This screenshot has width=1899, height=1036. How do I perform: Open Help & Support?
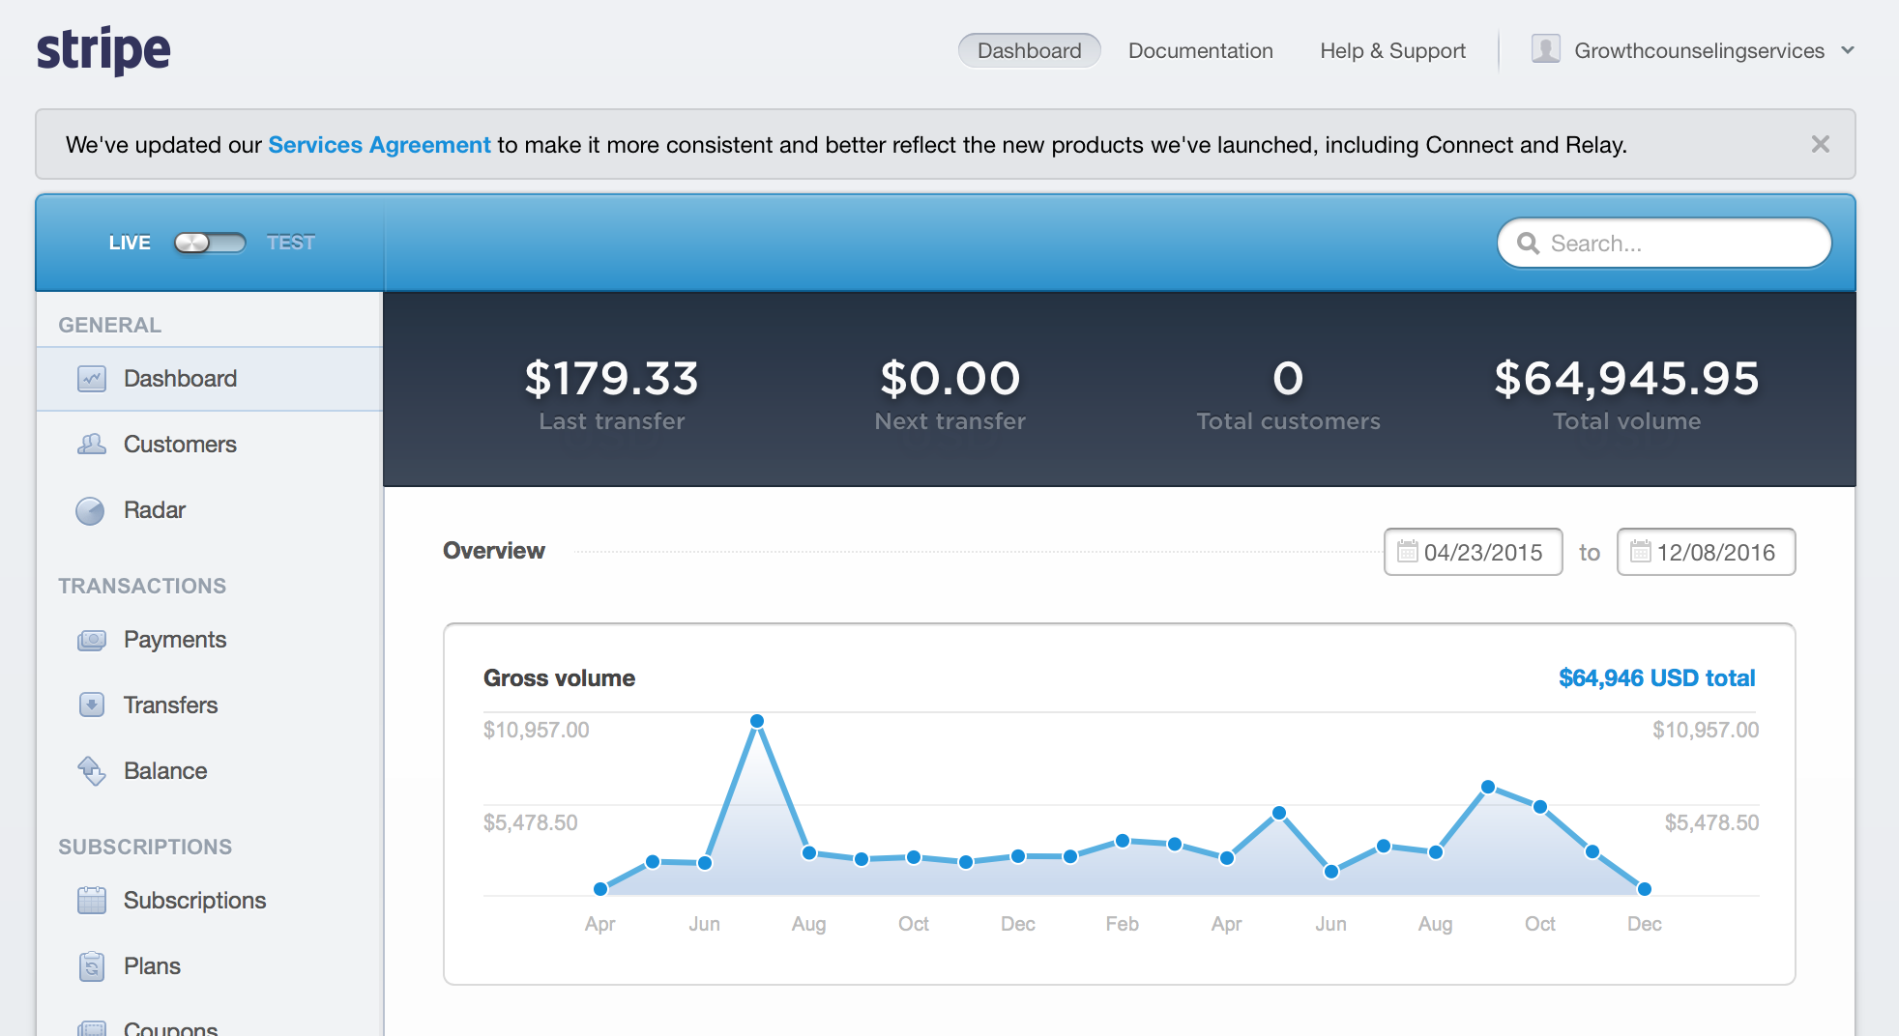[1393, 50]
